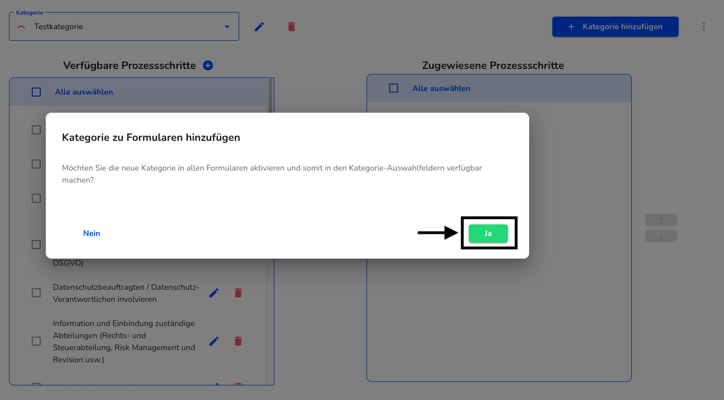Click the Verfügbare Prozessschritte heading

(x=129, y=65)
